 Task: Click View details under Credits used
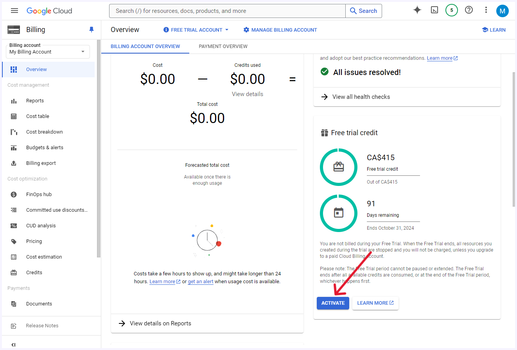coord(248,94)
